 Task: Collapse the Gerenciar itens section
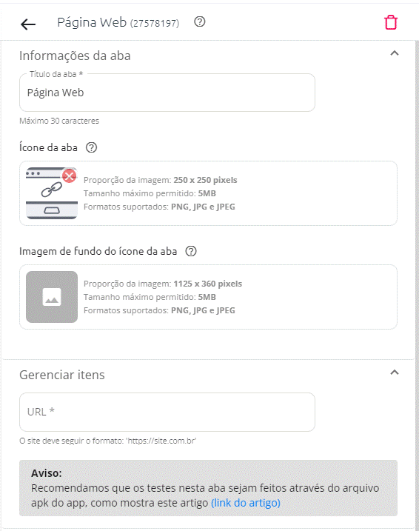(395, 373)
